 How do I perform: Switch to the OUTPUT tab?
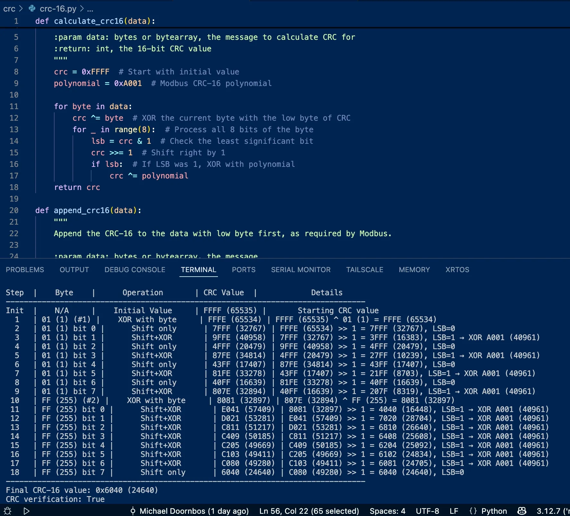(74, 270)
